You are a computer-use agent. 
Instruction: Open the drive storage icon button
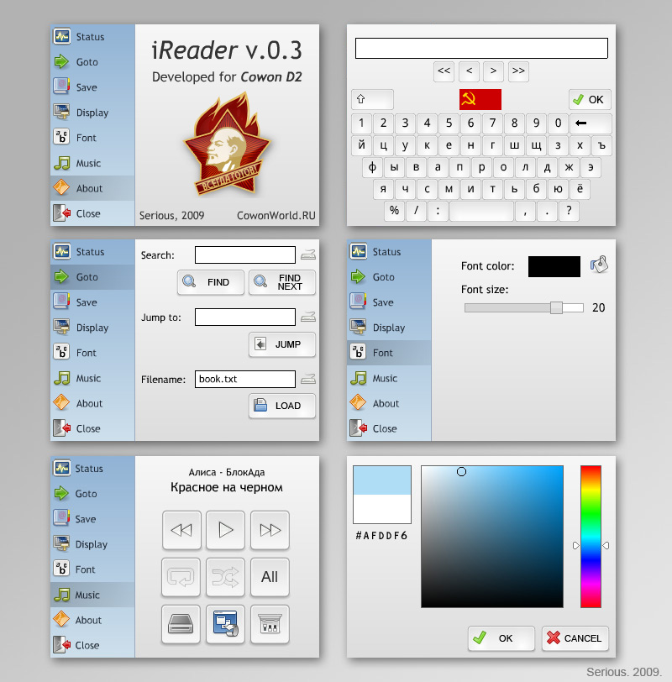coord(181,624)
